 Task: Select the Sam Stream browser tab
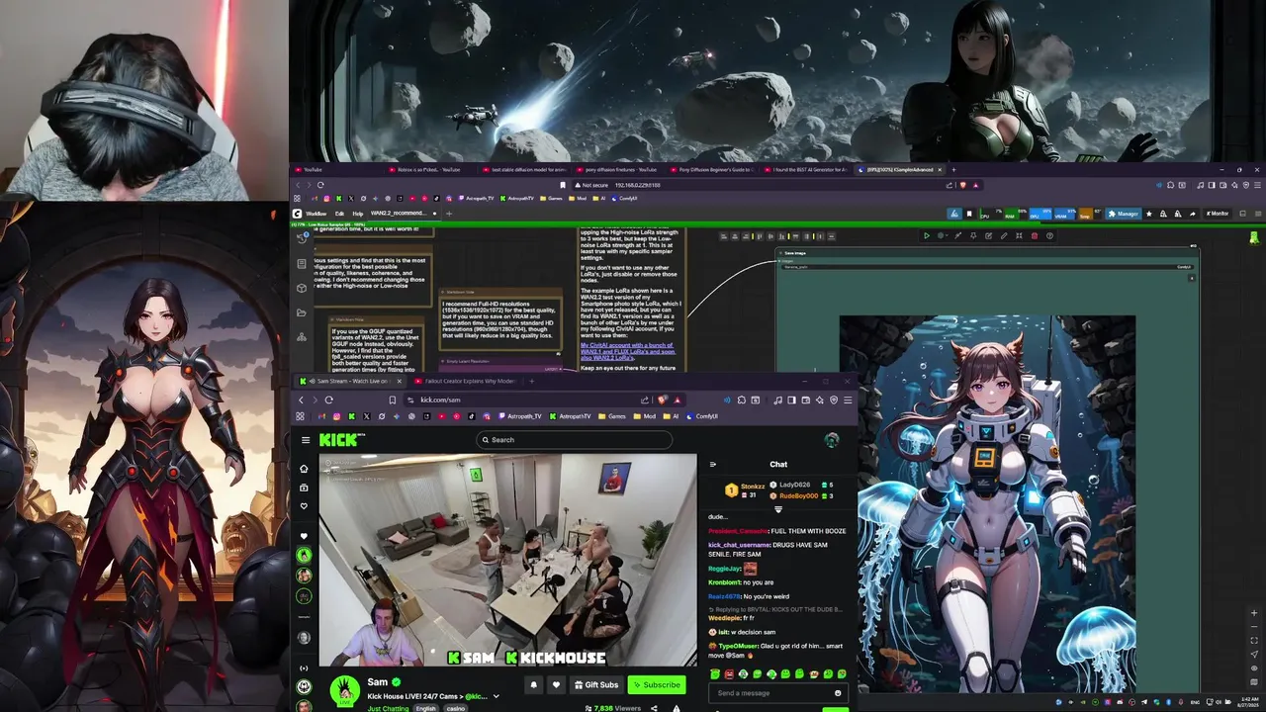point(351,381)
